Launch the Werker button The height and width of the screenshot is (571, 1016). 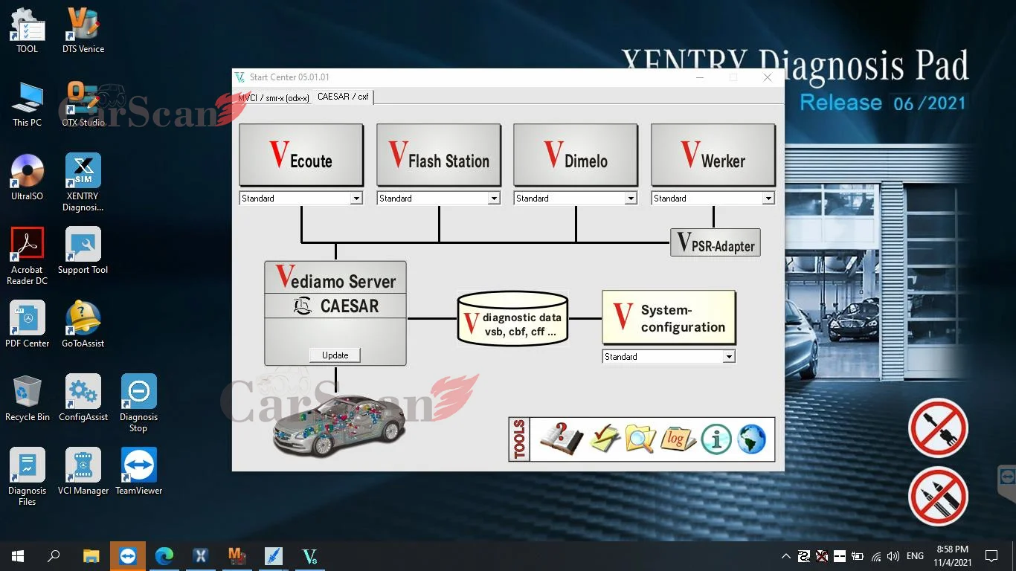[713, 155]
